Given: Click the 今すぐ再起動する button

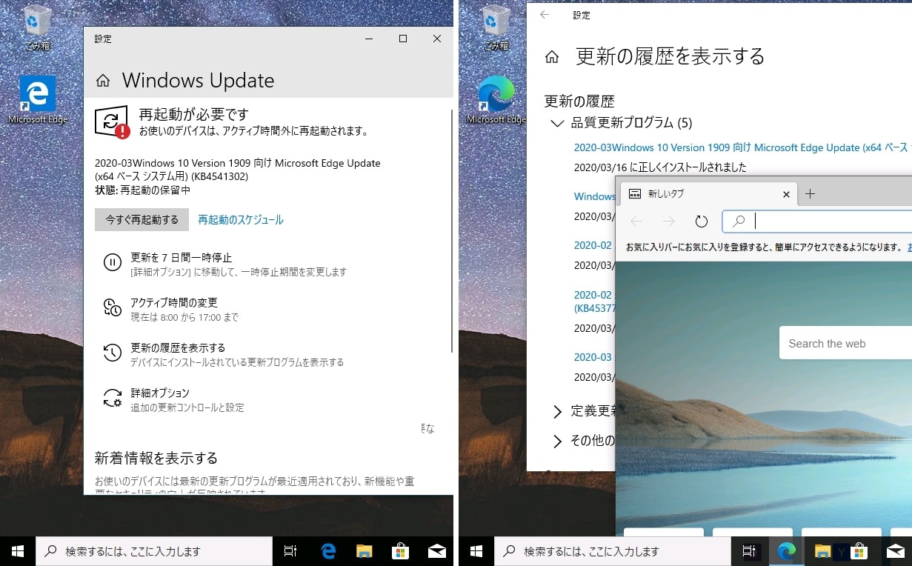Looking at the screenshot, I should (142, 219).
